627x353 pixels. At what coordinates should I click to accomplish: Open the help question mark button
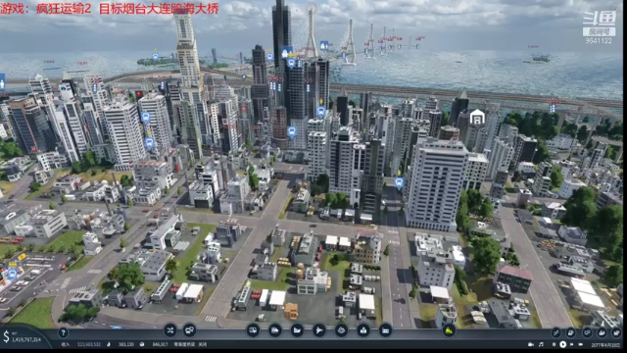(63, 332)
